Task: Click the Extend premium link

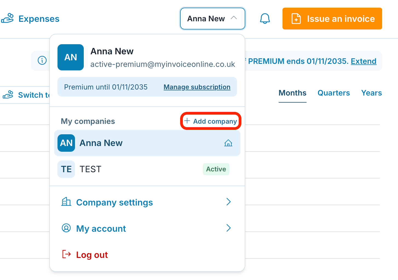Action: click(364, 61)
